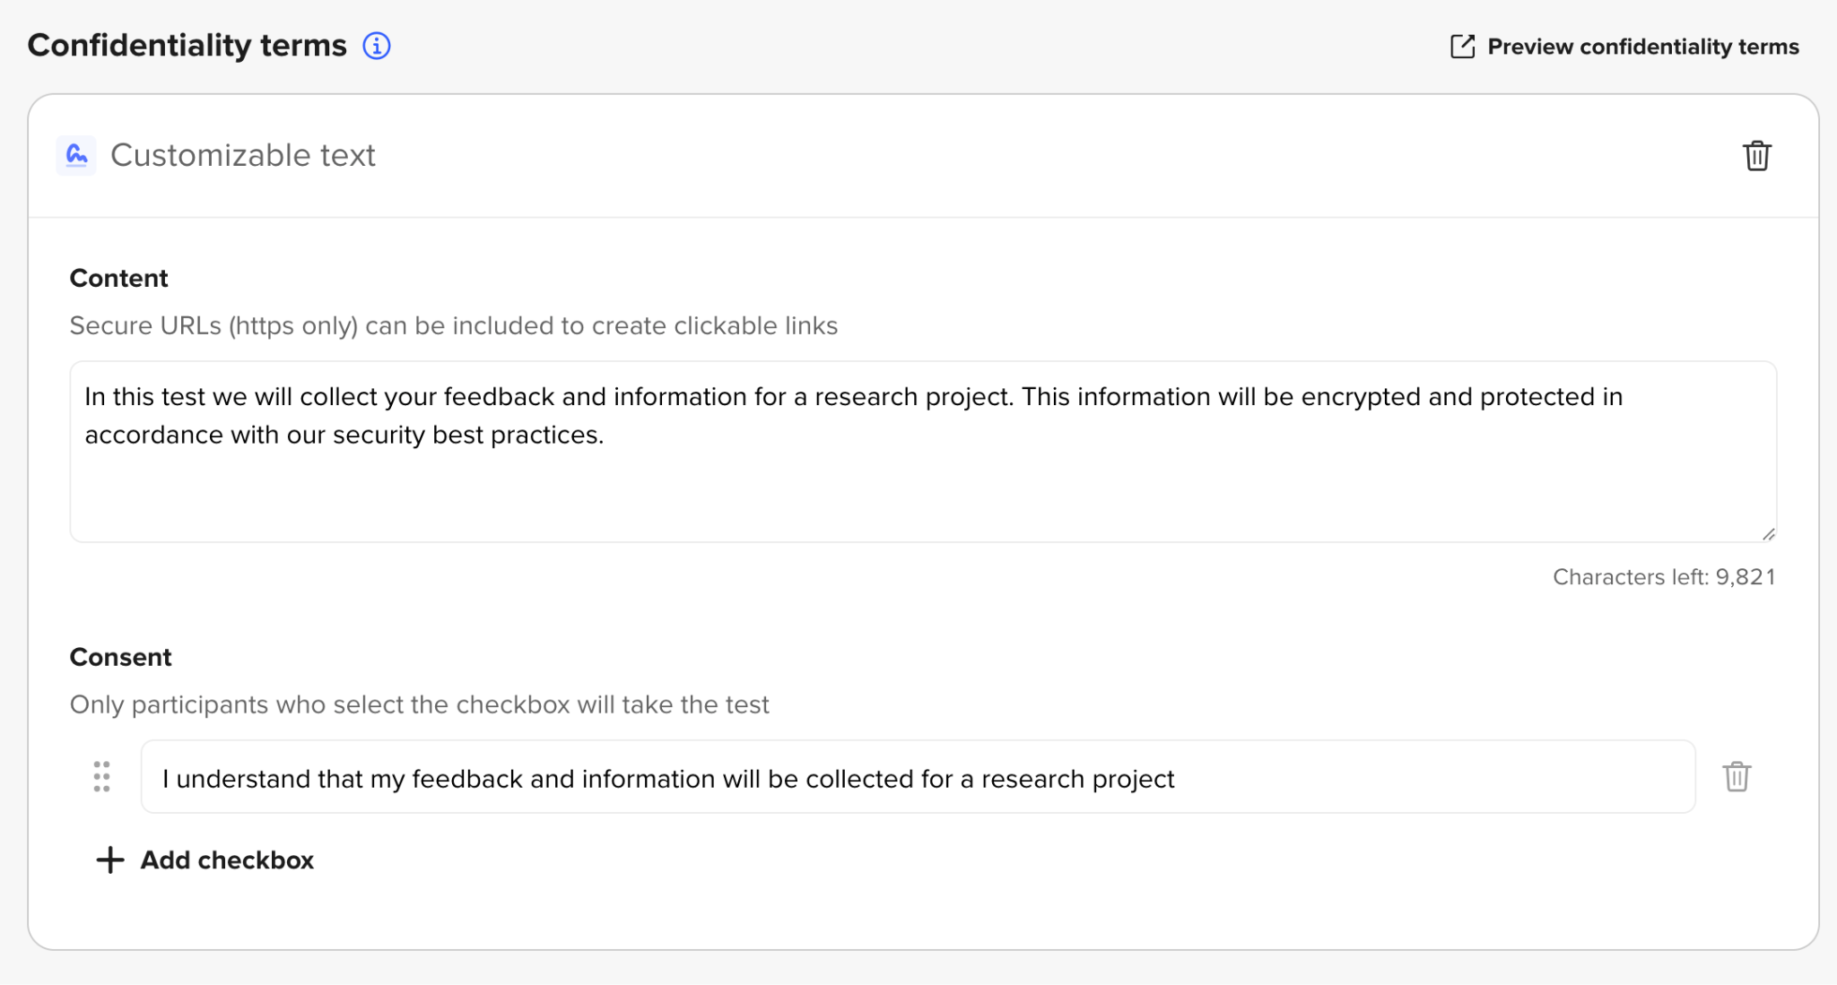Click the Confidentiality terms heading

pos(187,46)
